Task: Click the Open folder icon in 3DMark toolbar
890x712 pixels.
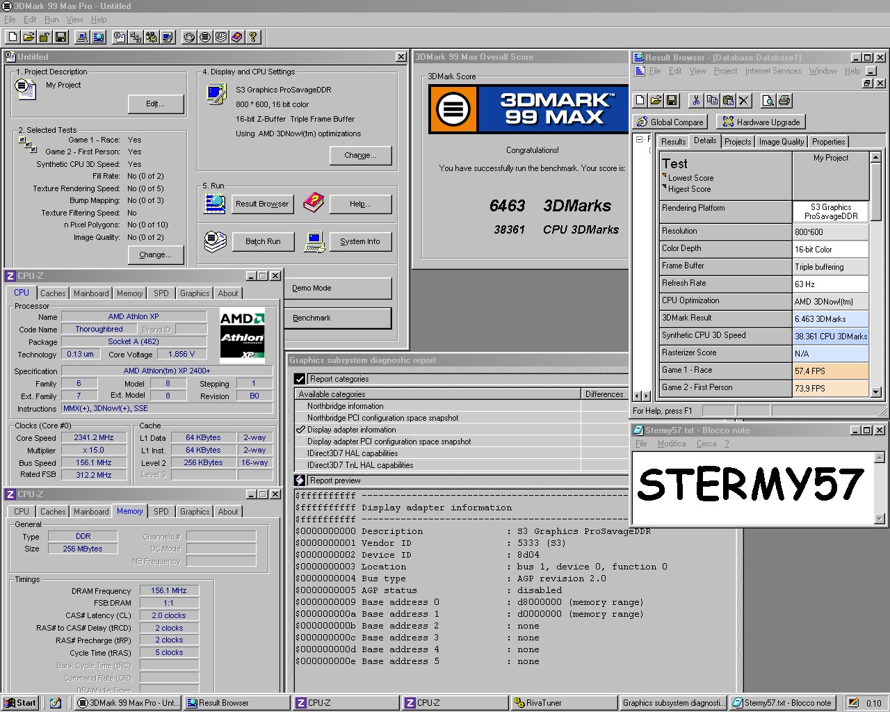Action: click(x=29, y=37)
